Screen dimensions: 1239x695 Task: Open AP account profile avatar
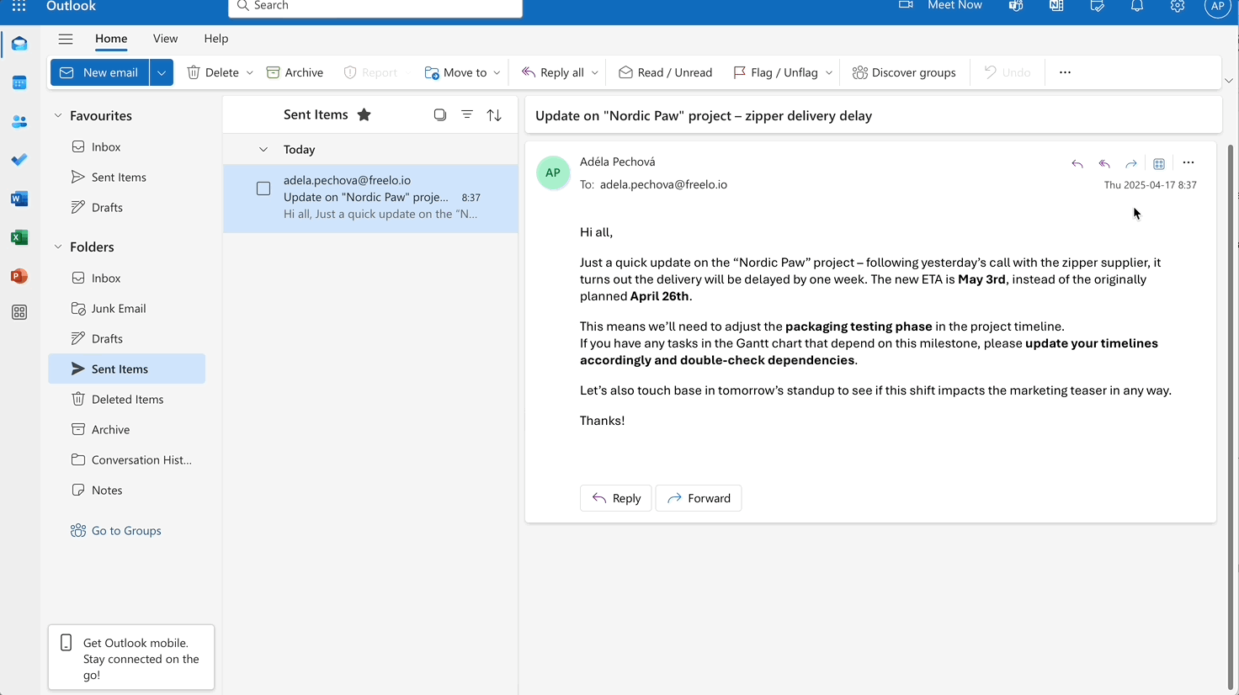click(x=1218, y=6)
